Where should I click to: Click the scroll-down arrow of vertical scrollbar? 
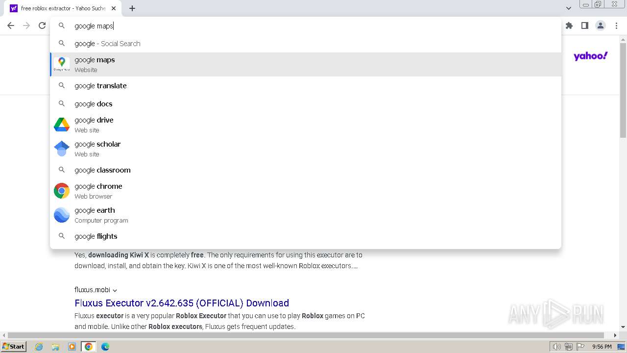click(x=623, y=327)
